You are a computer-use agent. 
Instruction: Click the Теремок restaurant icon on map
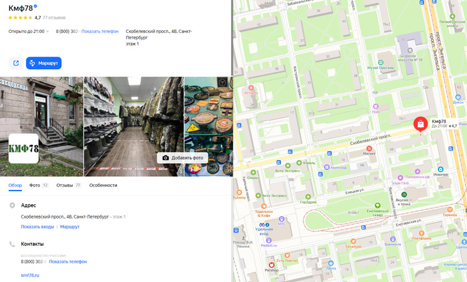[x=450, y=210]
